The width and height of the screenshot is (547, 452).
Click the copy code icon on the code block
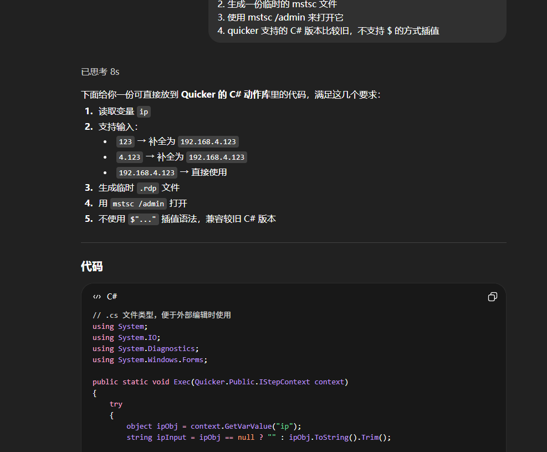[x=492, y=297]
